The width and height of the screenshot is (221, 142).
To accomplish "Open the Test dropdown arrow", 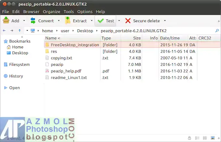I will (x=119, y=21).
